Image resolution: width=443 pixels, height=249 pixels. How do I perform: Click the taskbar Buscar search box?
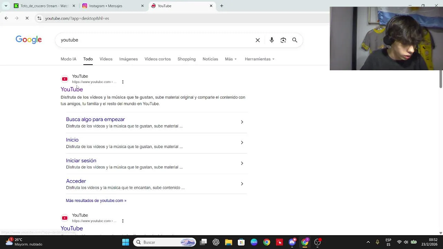(x=165, y=242)
